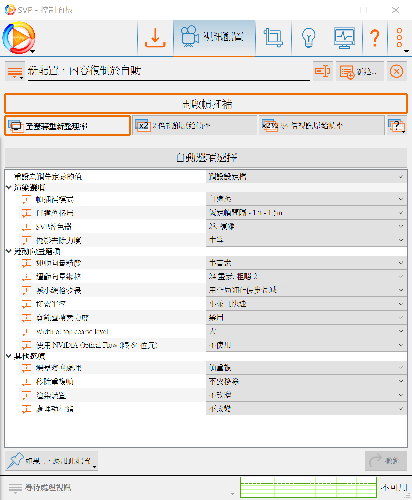This screenshot has width=412, height=500.
Task: Open the crop frame settings tab
Action: [x=273, y=38]
